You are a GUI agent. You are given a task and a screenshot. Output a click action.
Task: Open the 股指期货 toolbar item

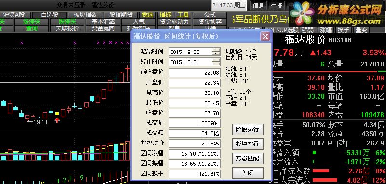pyautogui.click(x=121, y=15)
